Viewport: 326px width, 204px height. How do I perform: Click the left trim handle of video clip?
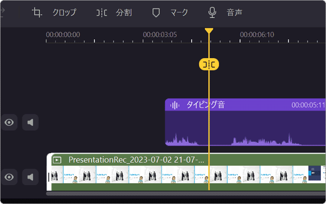[49, 172]
